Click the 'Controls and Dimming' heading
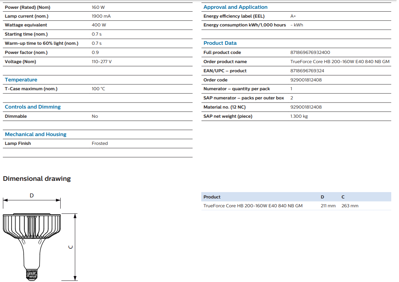The width and height of the screenshot is (399, 282). tap(32, 107)
